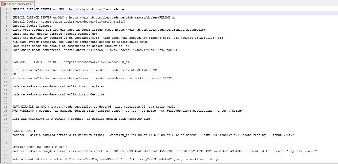Click line number 6 in the margin
Image resolution: width=338 pixels, height=164 pixels.
coord(6,30)
